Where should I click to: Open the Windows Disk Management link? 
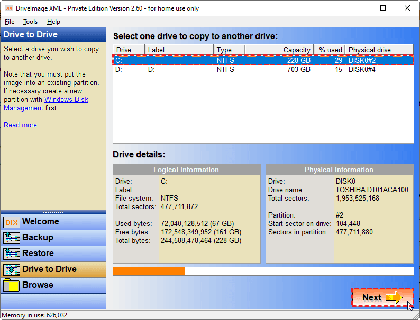pyautogui.click(x=66, y=100)
